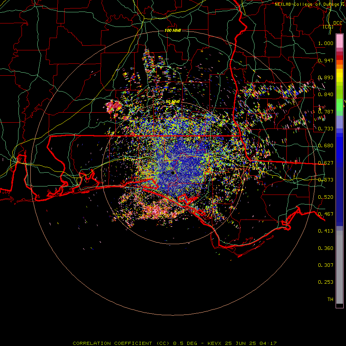
Task: Click the 1.000 legend value
Action: (326, 43)
